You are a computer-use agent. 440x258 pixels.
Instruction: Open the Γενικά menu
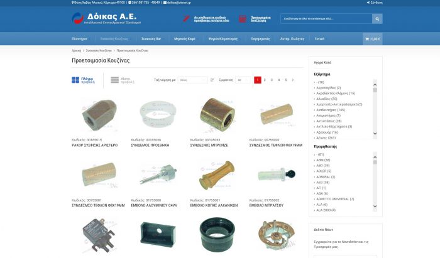pos(319,39)
